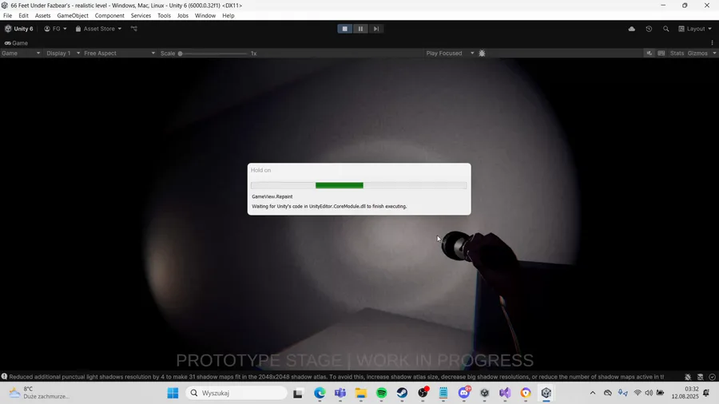
Task: Open Steam from taskbar
Action: 402,393
